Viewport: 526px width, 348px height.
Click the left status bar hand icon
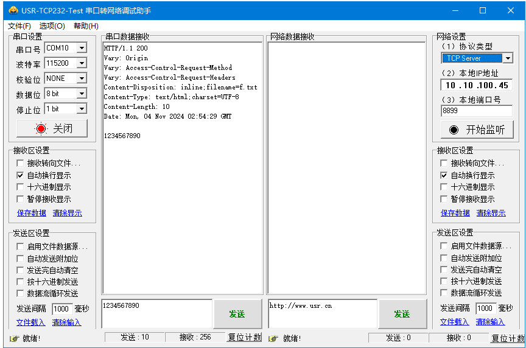(14, 338)
